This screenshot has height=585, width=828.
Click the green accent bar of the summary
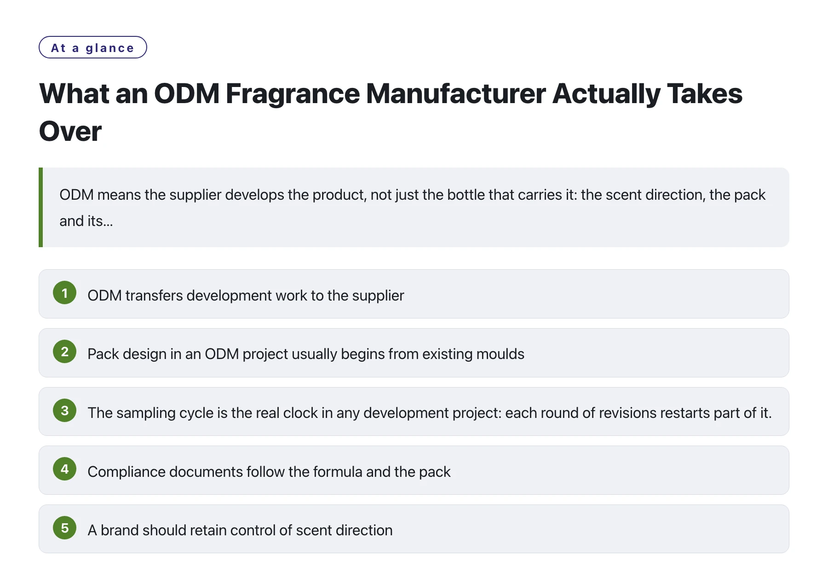[41, 208]
